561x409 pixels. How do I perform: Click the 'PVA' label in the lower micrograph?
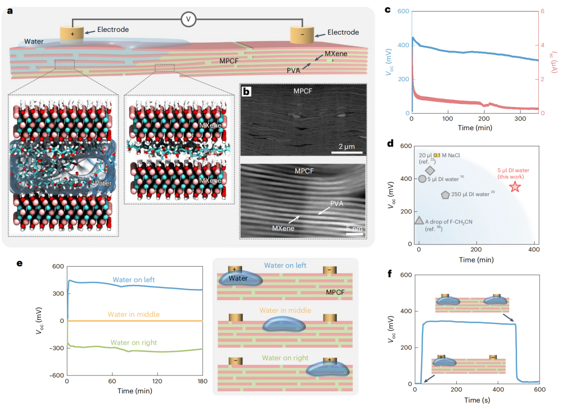click(336, 203)
